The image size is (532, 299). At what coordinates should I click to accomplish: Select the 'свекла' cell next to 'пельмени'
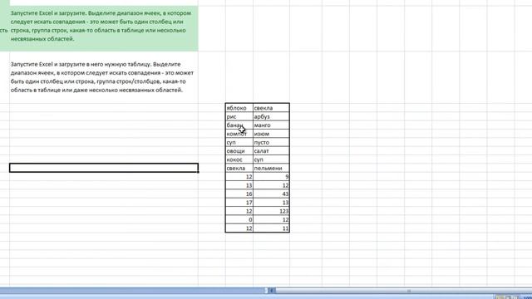pos(239,168)
